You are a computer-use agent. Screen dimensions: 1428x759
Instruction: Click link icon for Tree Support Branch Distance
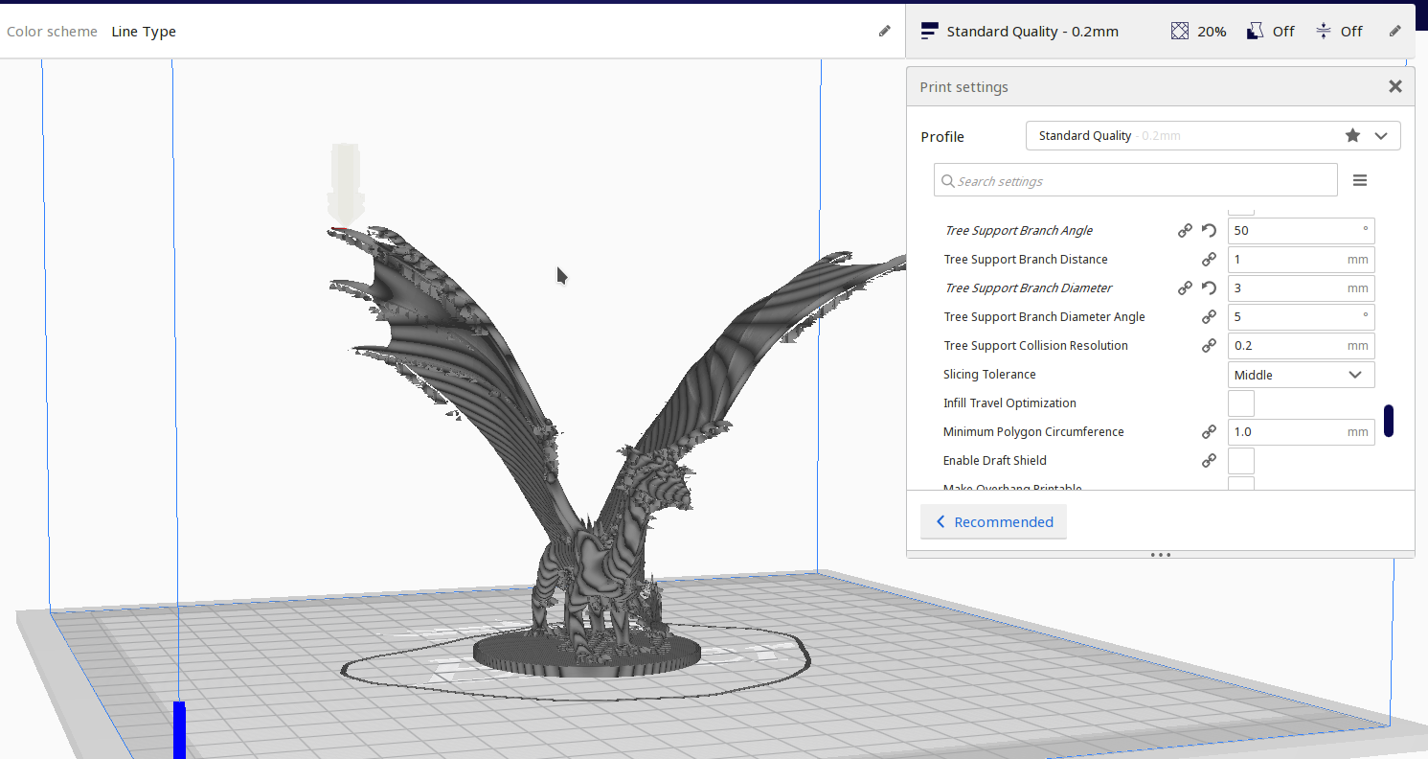[x=1209, y=260]
